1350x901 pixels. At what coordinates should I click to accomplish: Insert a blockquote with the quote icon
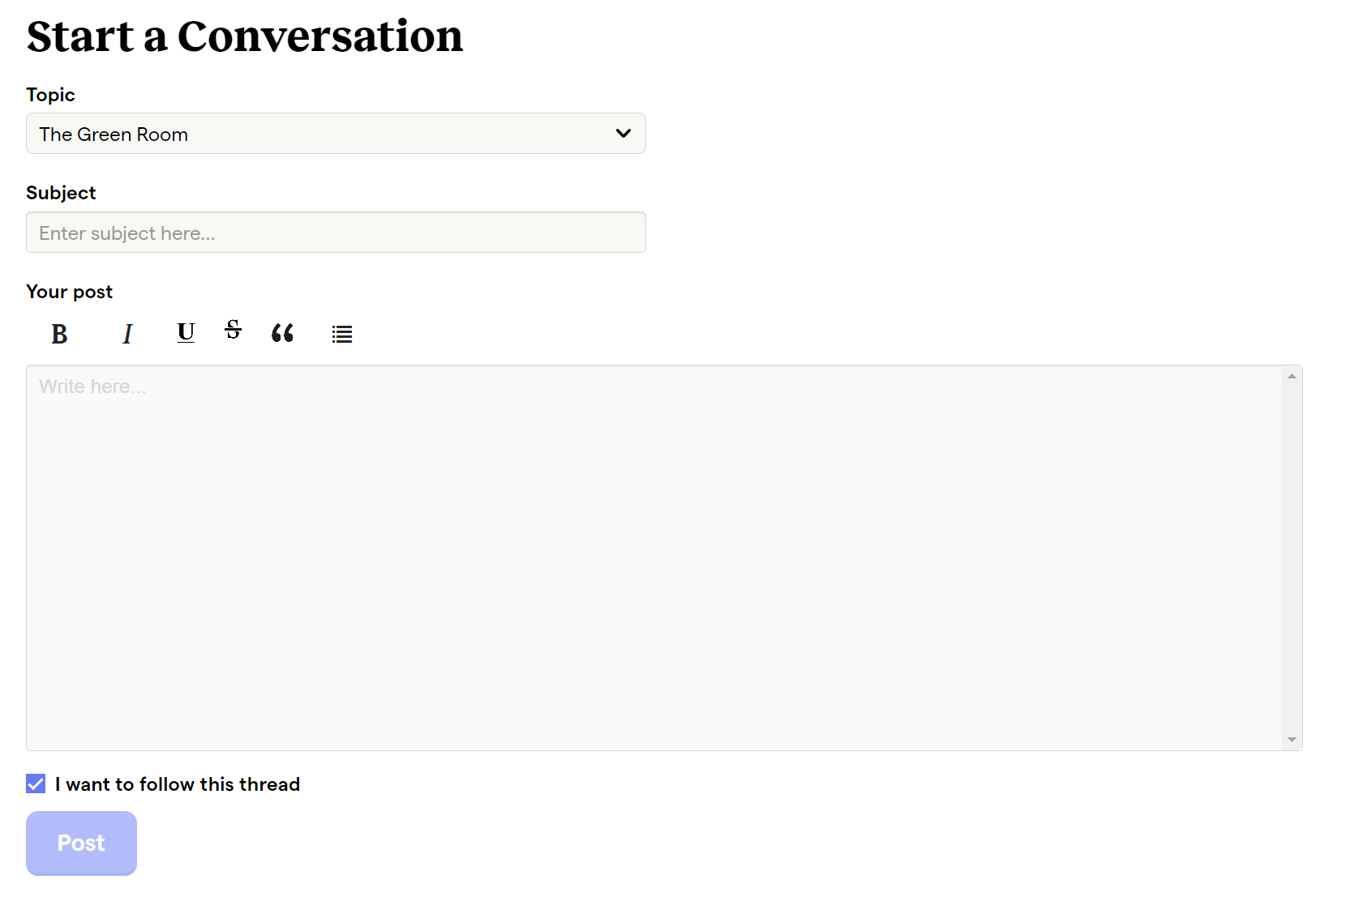282,333
